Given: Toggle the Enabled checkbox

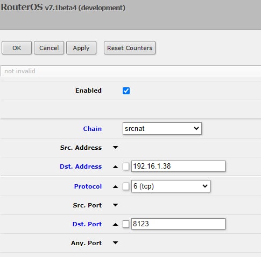Looking at the screenshot, I should coord(126,91).
